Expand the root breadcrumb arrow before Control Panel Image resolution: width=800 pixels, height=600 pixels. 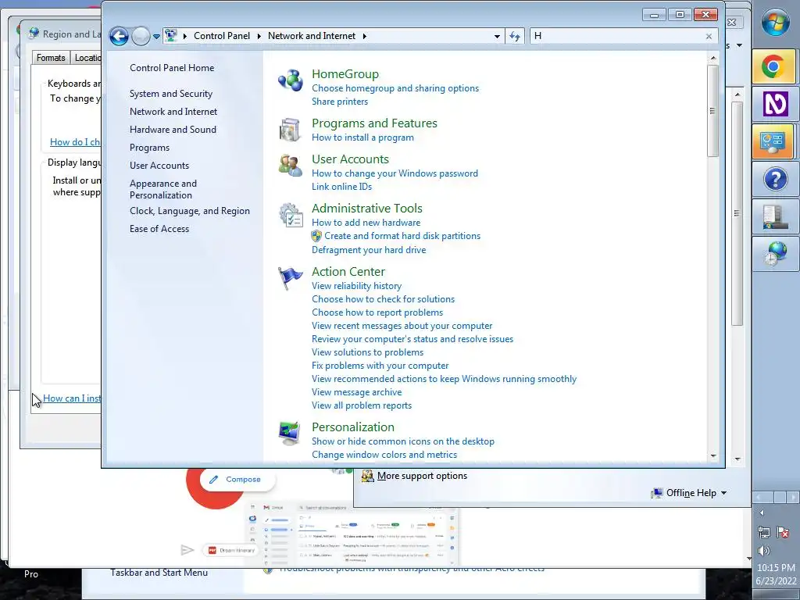[x=184, y=36]
